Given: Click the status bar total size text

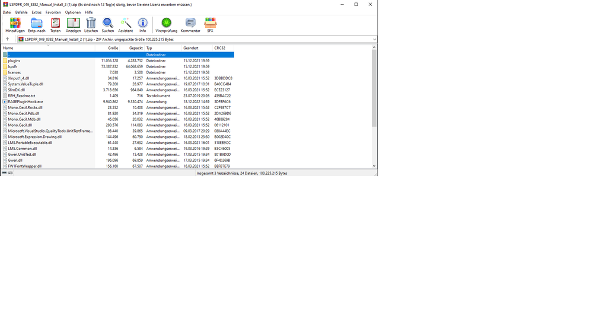Looking at the screenshot, I should coord(242,173).
